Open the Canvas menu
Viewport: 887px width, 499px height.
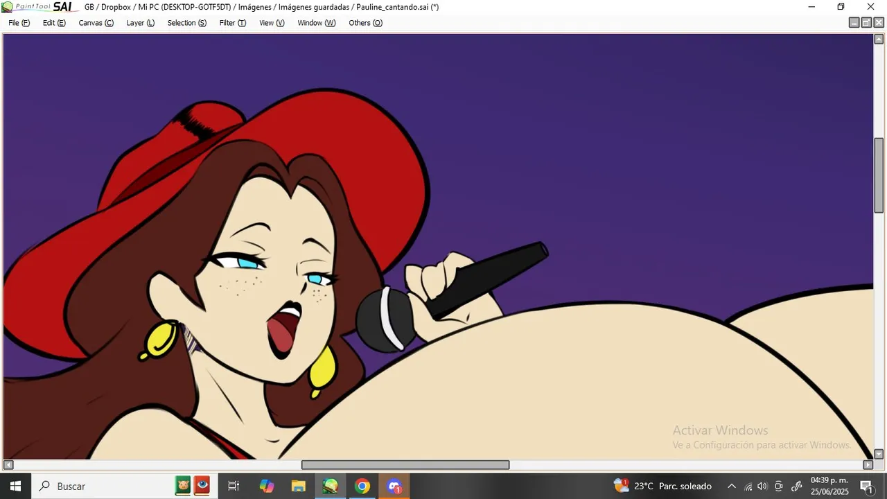click(x=96, y=23)
